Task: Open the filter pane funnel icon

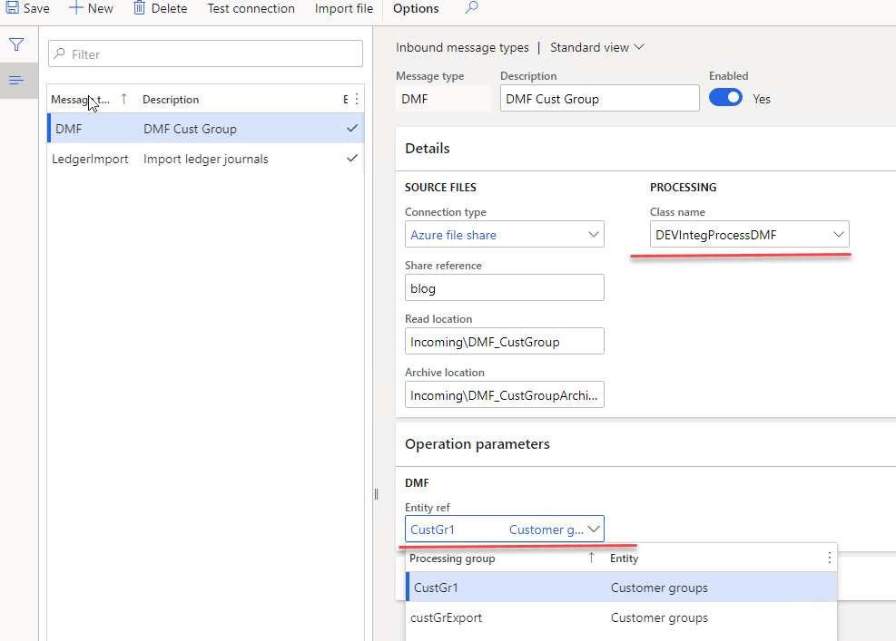Action: [16, 44]
